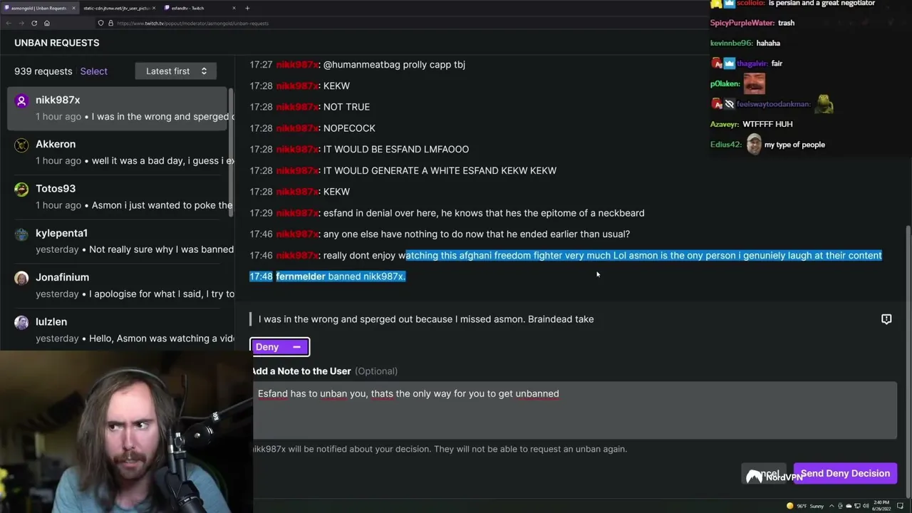Image resolution: width=912 pixels, height=513 pixels.
Task: Click the crown badge next to thagalvir
Action: point(729,63)
